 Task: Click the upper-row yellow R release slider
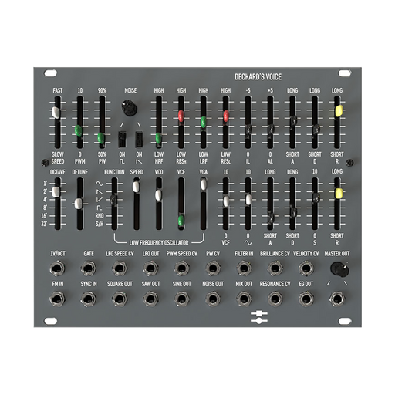coord(339,110)
